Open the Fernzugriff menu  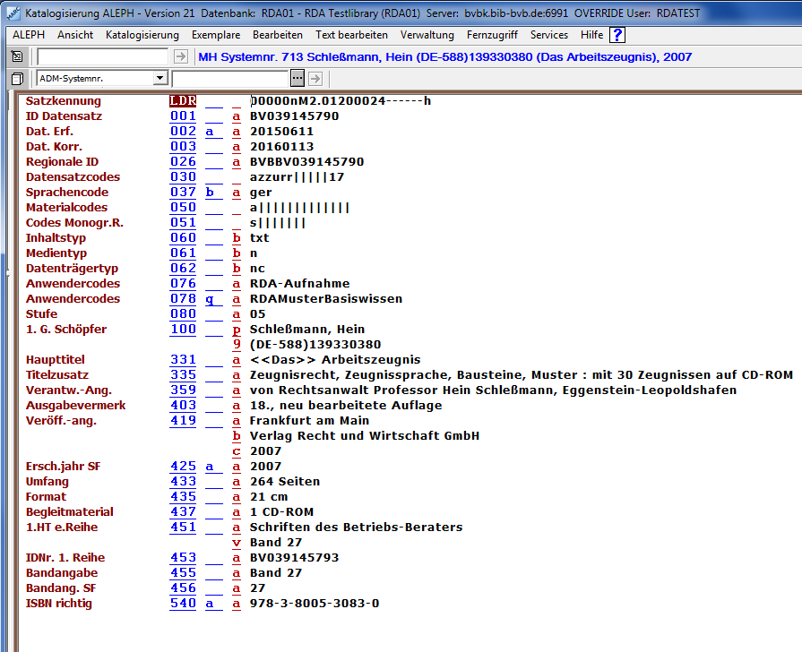[492, 35]
